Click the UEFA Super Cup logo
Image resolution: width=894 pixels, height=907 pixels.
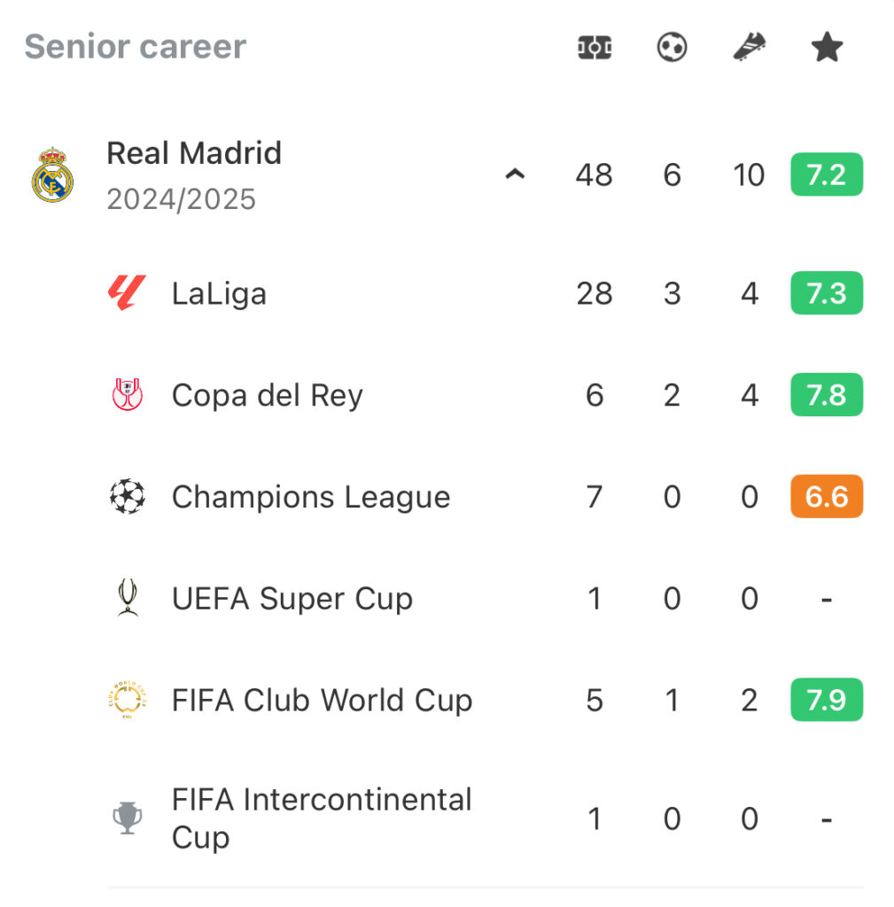pyautogui.click(x=128, y=598)
